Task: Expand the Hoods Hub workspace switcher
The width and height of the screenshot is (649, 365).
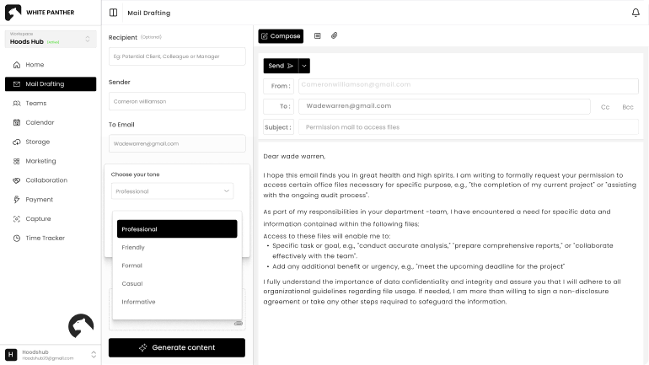Action: click(x=88, y=39)
